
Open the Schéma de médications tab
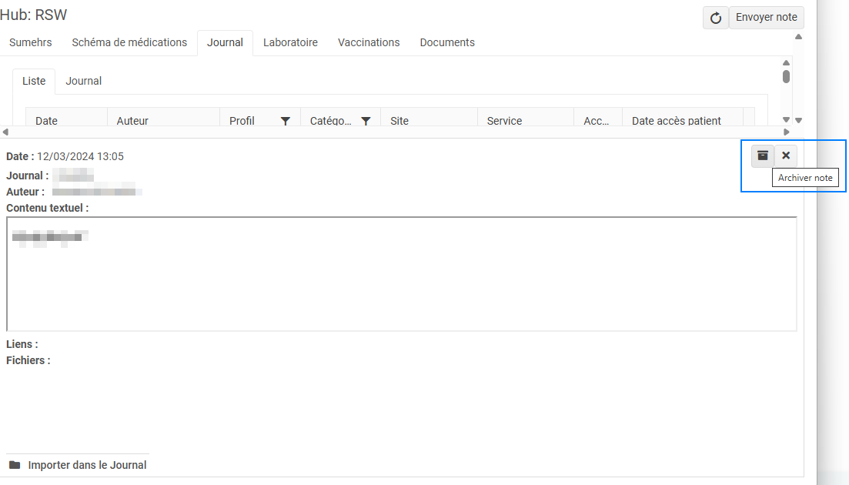129,42
